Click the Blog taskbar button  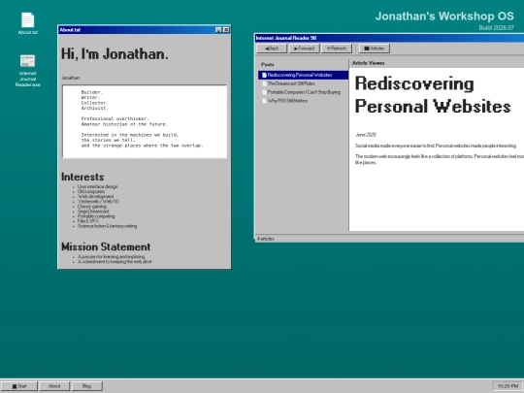coord(87,386)
